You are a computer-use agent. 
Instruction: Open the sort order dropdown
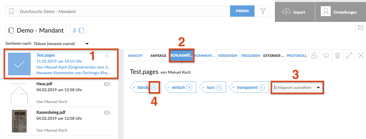click(x=87, y=44)
